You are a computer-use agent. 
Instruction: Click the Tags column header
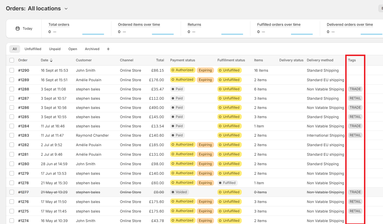(x=352, y=60)
